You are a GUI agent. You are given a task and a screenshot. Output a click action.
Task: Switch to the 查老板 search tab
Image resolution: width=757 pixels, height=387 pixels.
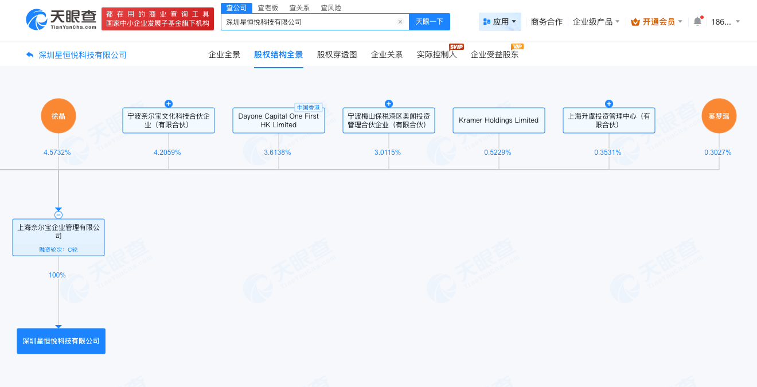click(266, 9)
